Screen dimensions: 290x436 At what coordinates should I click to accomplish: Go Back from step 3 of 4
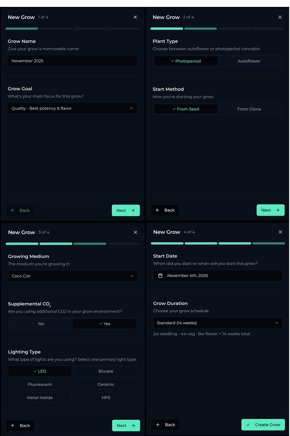coord(20,426)
